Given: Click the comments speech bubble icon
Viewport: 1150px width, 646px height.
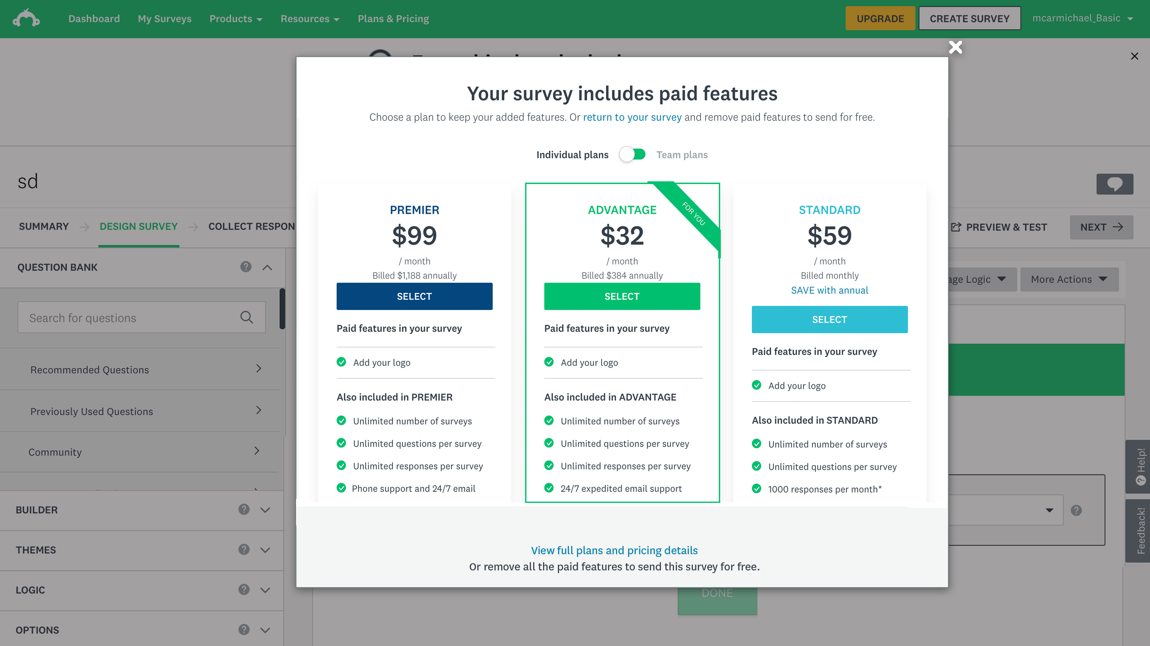Looking at the screenshot, I should (1114, 184).
